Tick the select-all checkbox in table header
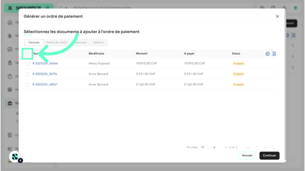The image size is (305, 171). (x=27, y=54)
